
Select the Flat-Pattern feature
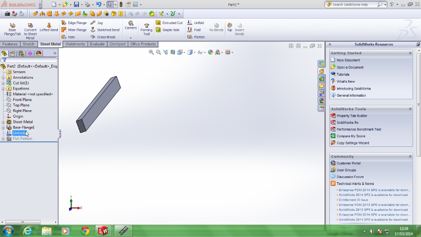22,139
